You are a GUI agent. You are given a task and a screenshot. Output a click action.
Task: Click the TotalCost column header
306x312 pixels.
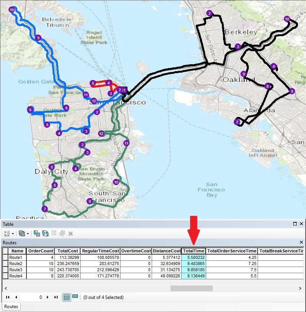[68, 251]
